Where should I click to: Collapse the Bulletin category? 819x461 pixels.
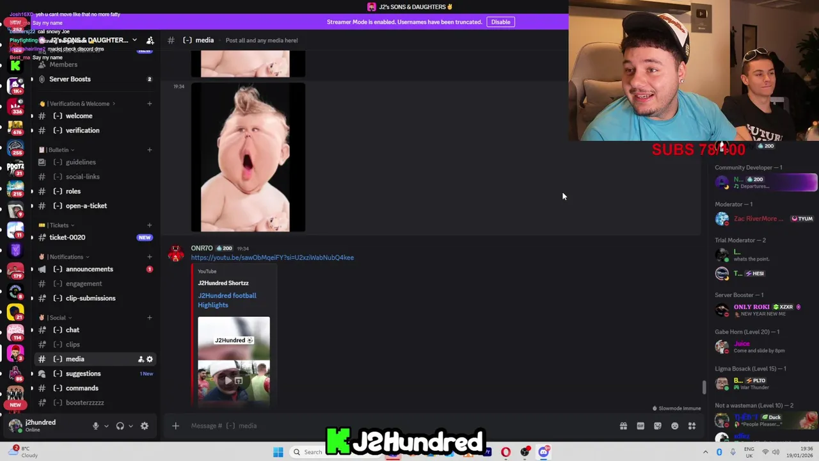[56, 150]
